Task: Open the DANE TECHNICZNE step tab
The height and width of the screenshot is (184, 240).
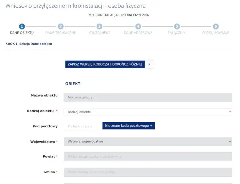Action: [60, 33]
